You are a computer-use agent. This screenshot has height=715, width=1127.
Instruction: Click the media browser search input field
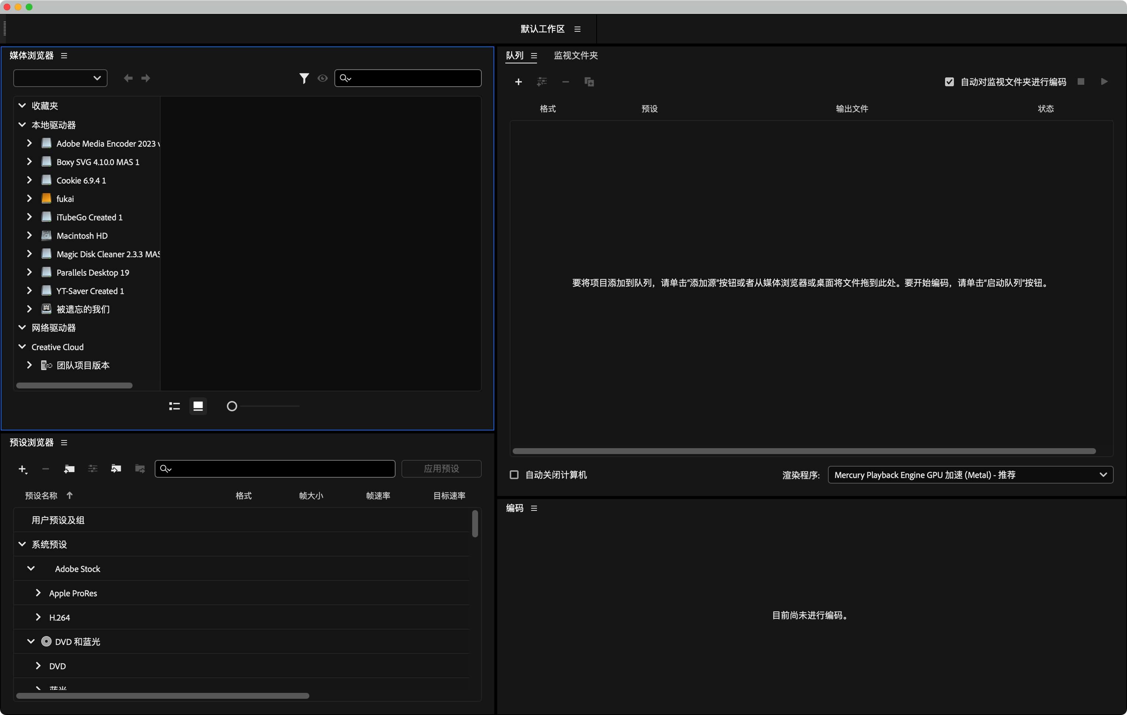(x=408, y=78)
